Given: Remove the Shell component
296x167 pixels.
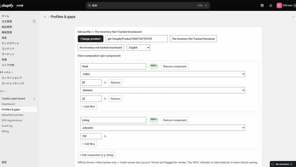Looking at the screenshot, I should [x=175, y=66].
